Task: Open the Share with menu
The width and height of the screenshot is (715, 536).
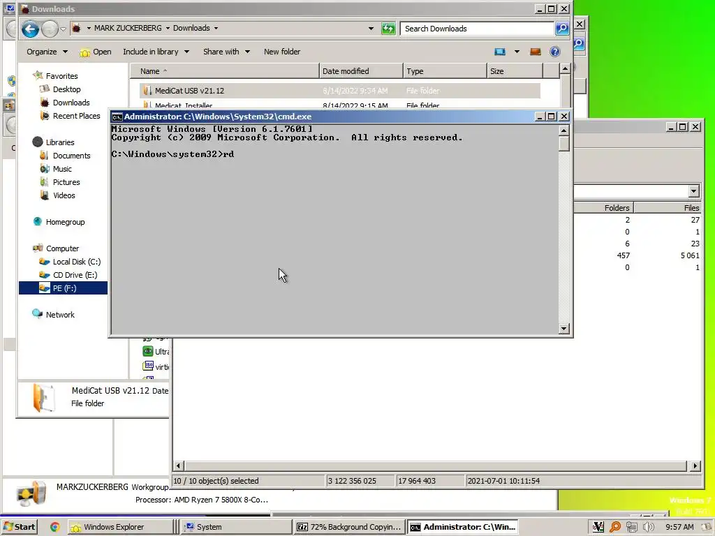Action: click(x=226, y=52)
